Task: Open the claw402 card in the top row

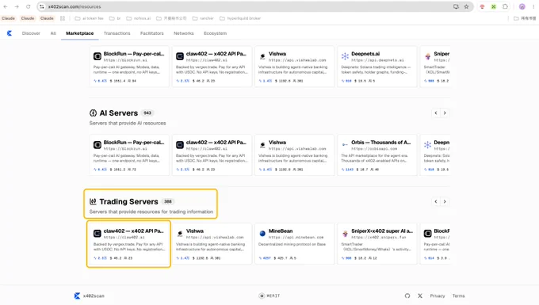Action: 212,67
